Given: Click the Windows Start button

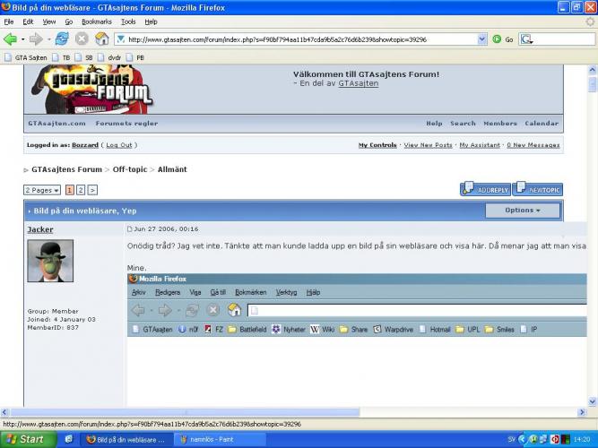Looking at the screenshot, I should click(x=25, y=439).
